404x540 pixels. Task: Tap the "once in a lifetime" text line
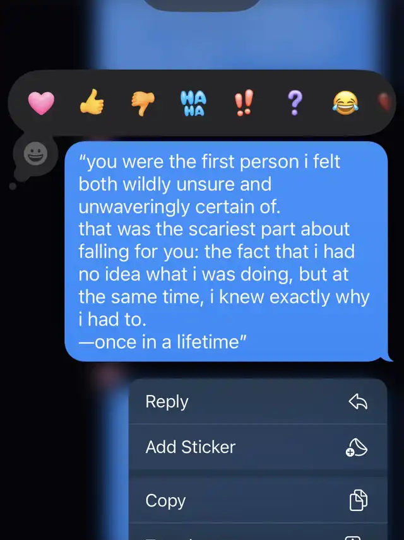click(x=163, y=342)
